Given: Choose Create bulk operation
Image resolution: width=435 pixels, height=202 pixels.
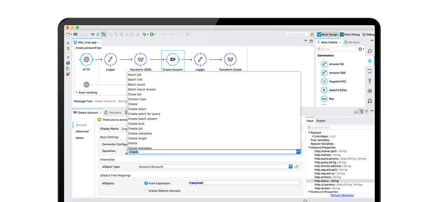Looking at the screenshot, I should point(136,124).
